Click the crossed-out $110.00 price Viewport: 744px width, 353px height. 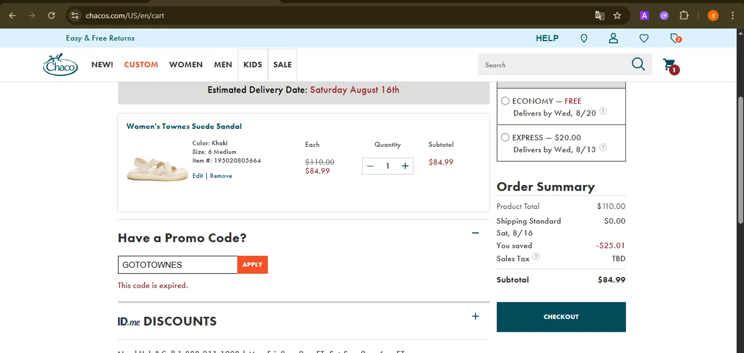(319, 162)
